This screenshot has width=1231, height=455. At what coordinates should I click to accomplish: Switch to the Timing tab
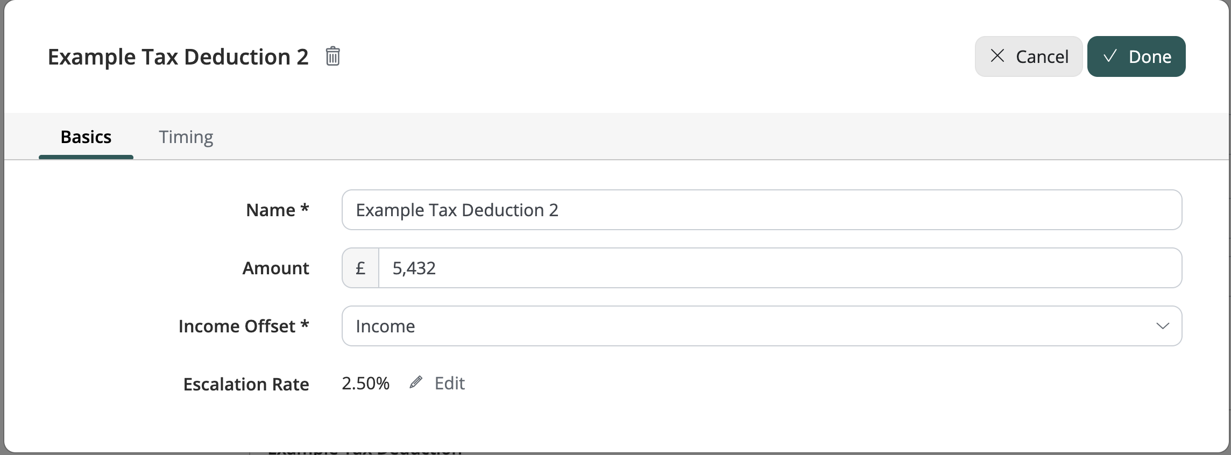pyautogui.click(x=186, y=137)
